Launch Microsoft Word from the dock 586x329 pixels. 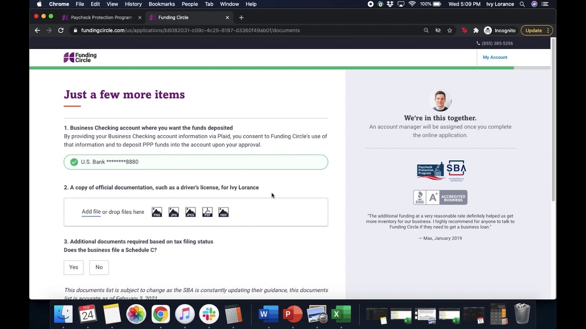coord(268,314)
